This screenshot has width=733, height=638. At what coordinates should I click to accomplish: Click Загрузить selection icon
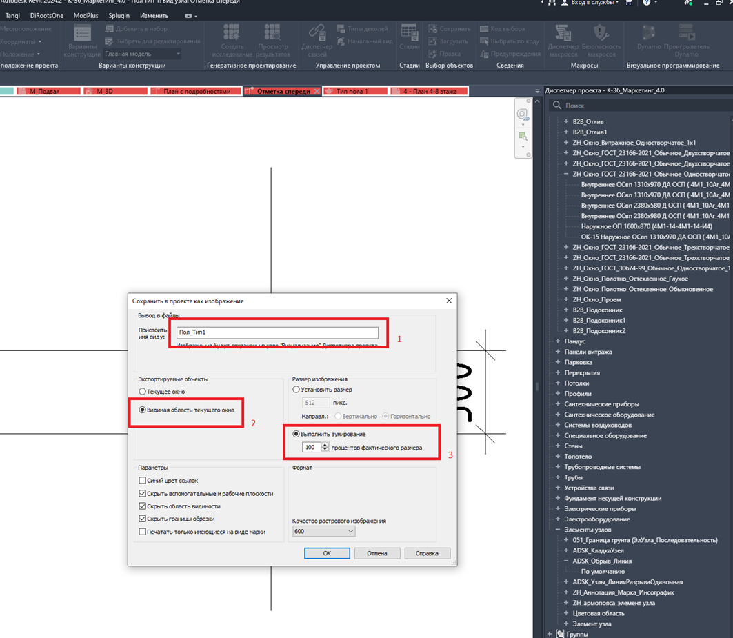pos(433,41)
